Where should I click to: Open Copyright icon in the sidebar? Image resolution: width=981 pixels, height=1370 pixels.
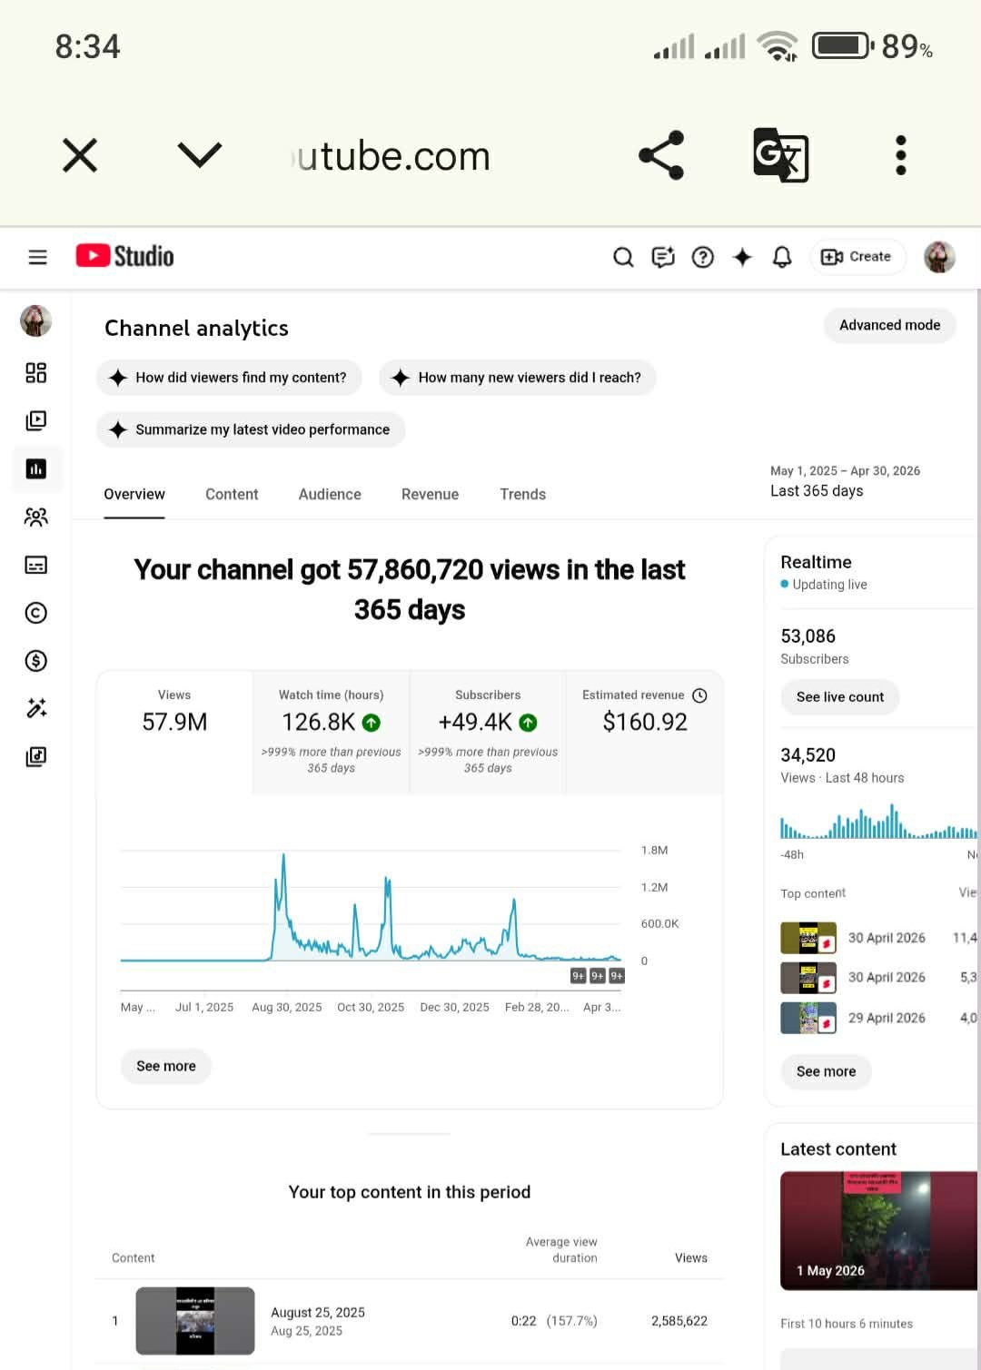click(x=36, y=613)
